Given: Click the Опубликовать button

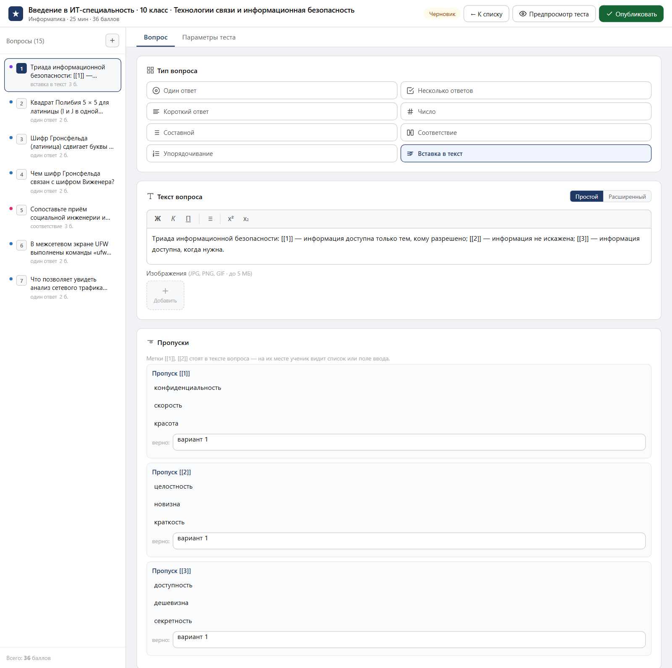Looking at the screenshot, I should click(x=631, y=14).
